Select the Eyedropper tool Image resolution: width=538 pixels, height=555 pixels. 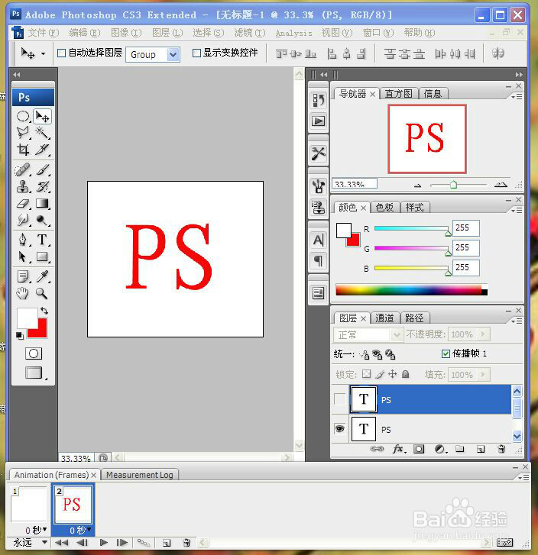[x=42, y=276]
